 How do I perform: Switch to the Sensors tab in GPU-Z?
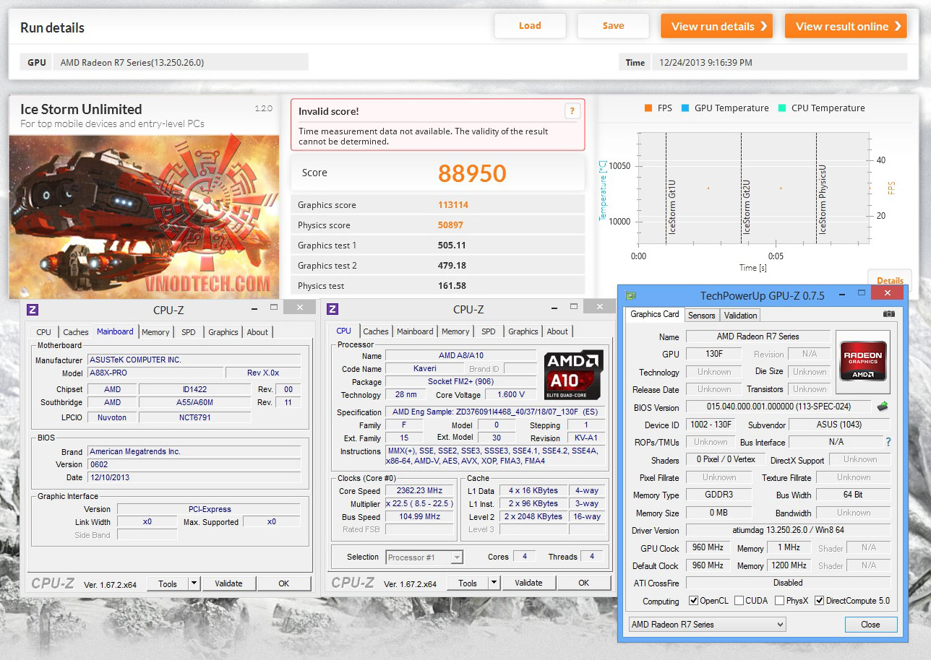coord(701,316)
